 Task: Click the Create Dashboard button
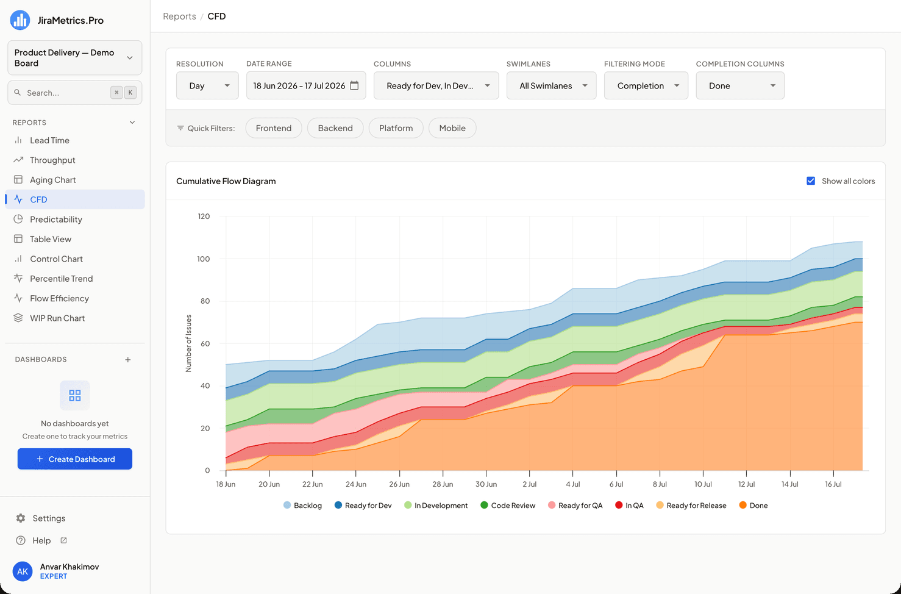(x=75, y=459)
